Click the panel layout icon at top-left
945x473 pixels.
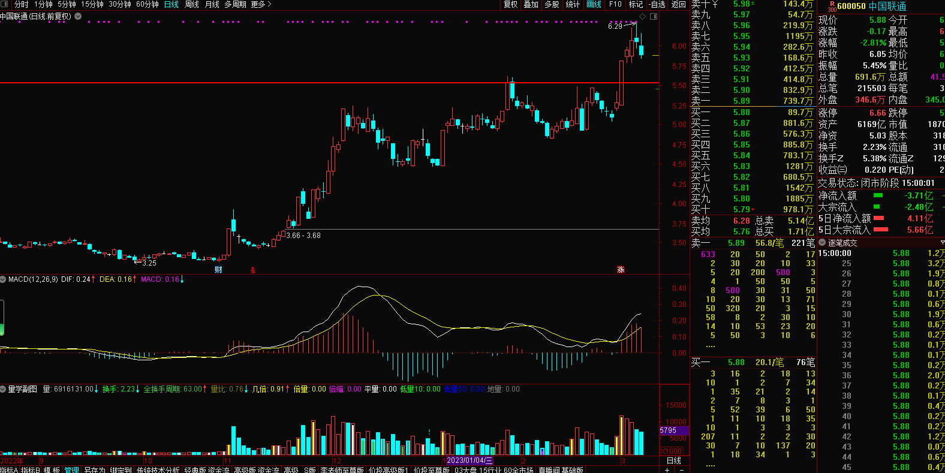coord(5,4)
